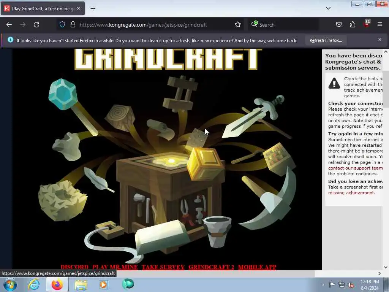The width and height of the screenshot is (389, 292).
Task: Open the Action Center flag tray icon
Action: (332, 285)
